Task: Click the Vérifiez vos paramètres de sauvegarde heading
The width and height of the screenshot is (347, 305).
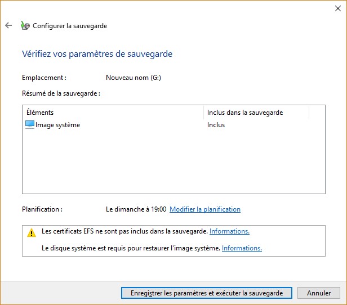Action: click(x=97, y=54)
